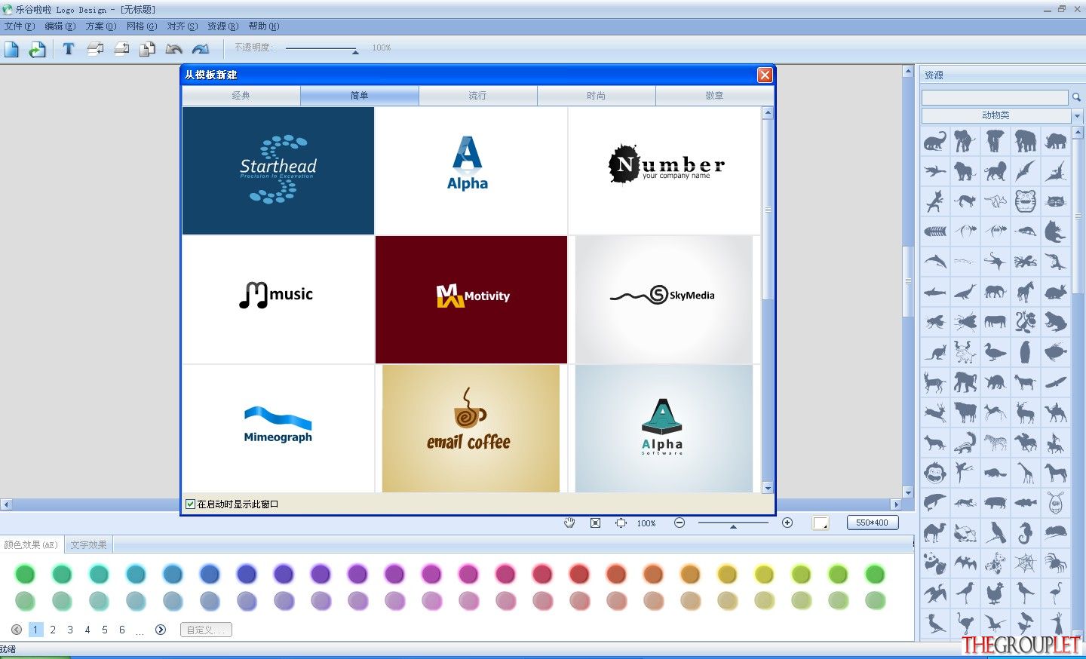Choose the Motivity logo template

pyautogui.click(x=471, y=300)
